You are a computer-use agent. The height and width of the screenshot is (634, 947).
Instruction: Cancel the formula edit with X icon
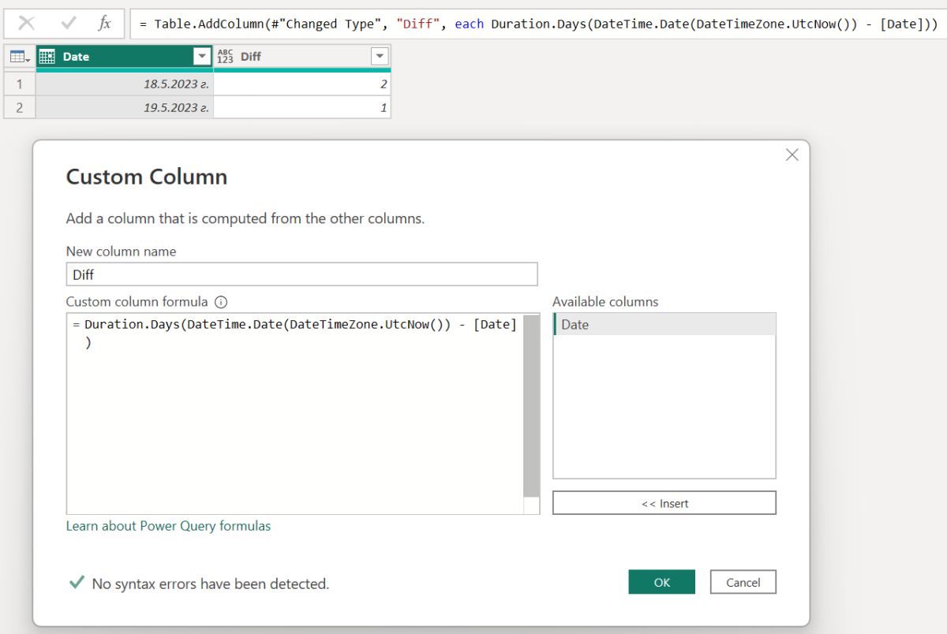click(27, 23)
